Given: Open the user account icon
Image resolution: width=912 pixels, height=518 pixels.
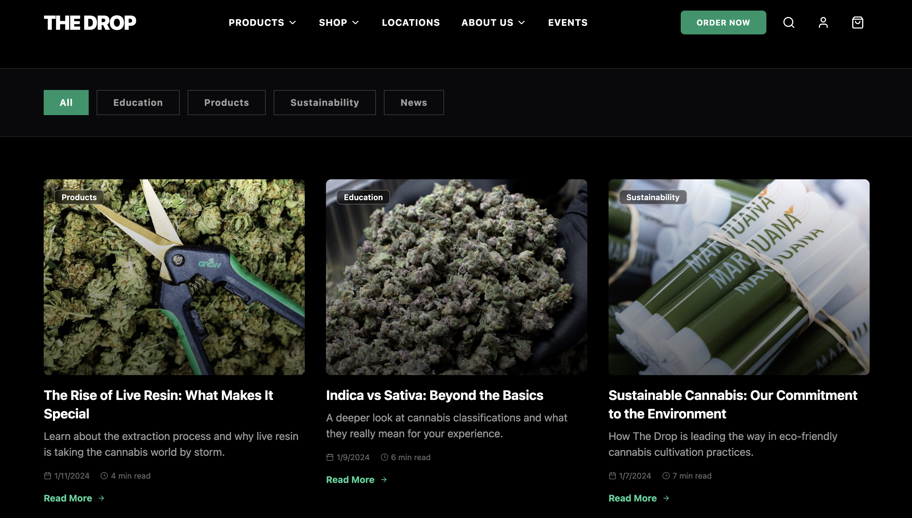Looking at the screenshot, I should (x=823, y=22).
